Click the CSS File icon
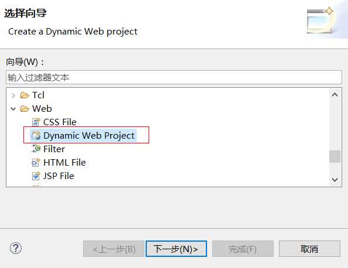 (x=36, y=122)
